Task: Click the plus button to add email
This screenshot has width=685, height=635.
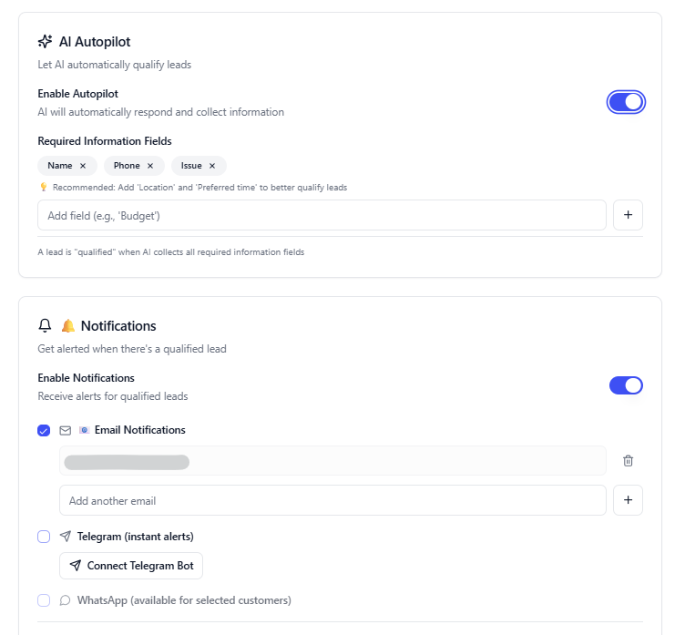Action: click(x=628, y=500)
